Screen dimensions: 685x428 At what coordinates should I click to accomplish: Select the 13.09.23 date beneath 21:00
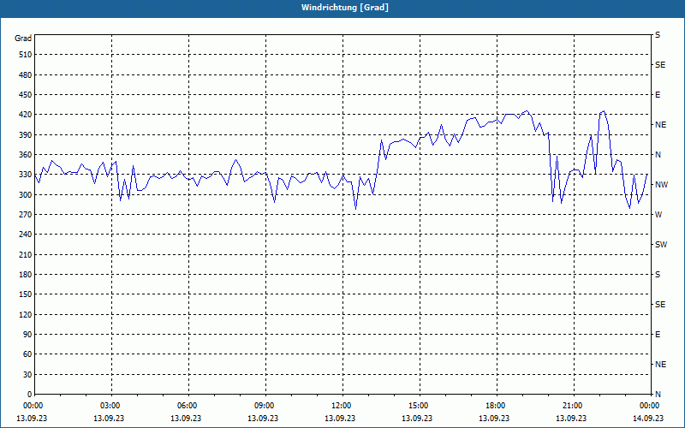[571, 419]
